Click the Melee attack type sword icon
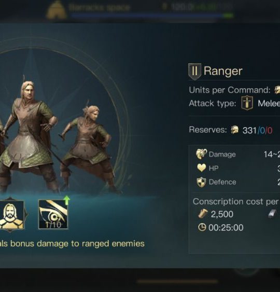 click(x=247, y=103)
